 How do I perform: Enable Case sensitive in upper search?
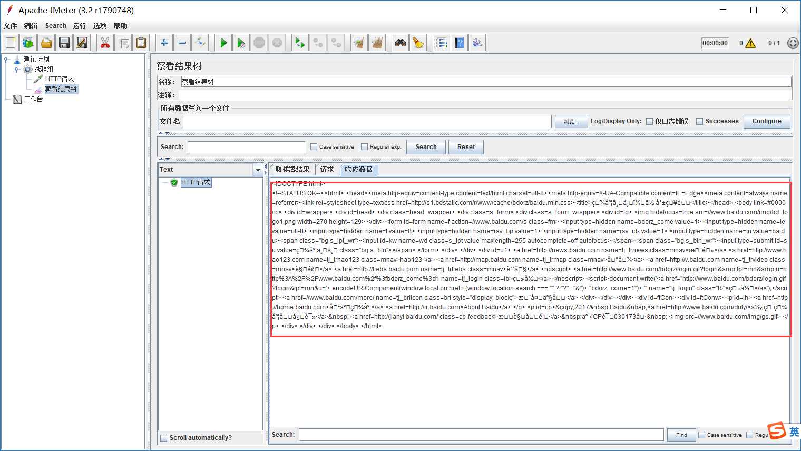coord(314,147)
